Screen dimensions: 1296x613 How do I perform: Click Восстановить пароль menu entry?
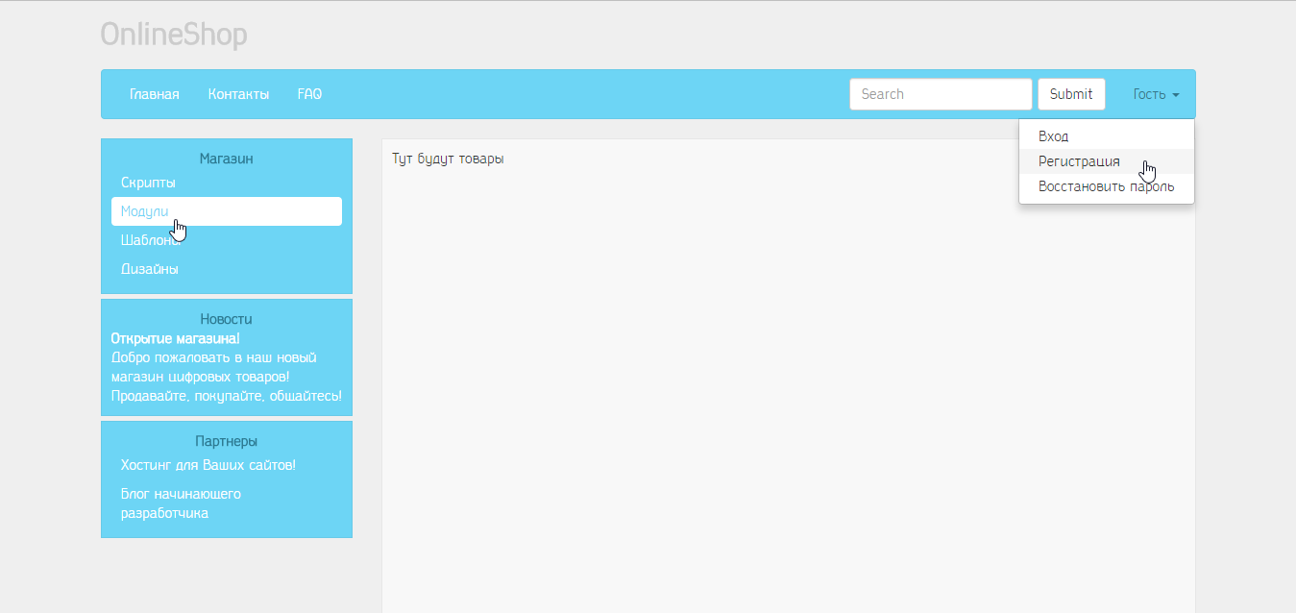pyautogui.click(x=1106, y=186)
